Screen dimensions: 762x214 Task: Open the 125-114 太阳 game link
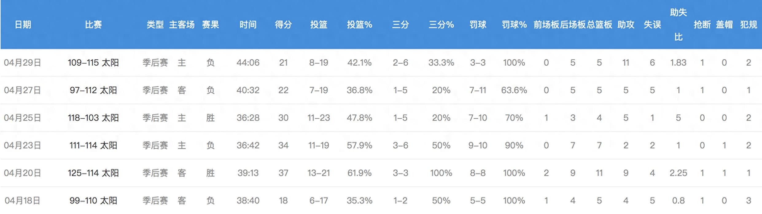93,173
